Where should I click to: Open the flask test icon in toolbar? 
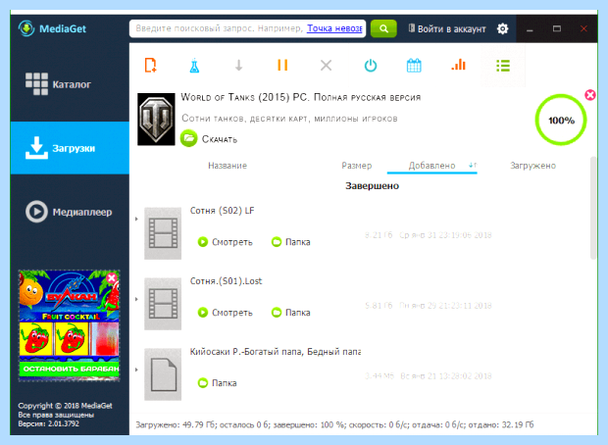[194, 65]
